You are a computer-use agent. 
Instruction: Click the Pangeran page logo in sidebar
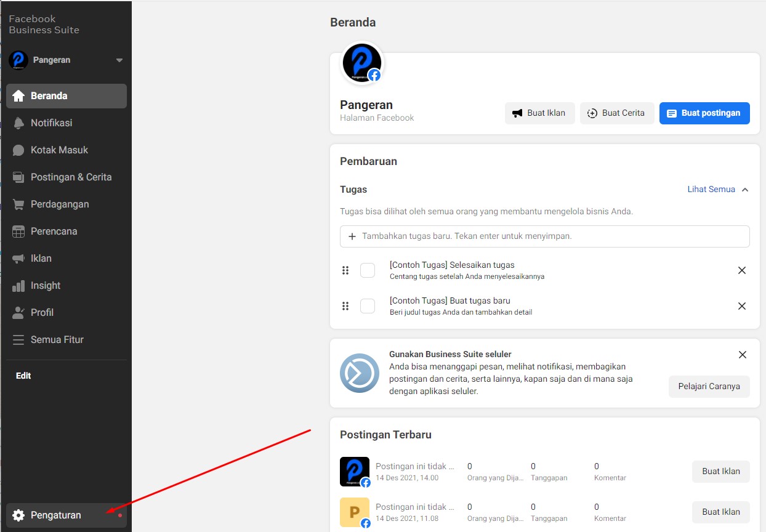pos(18,60)
